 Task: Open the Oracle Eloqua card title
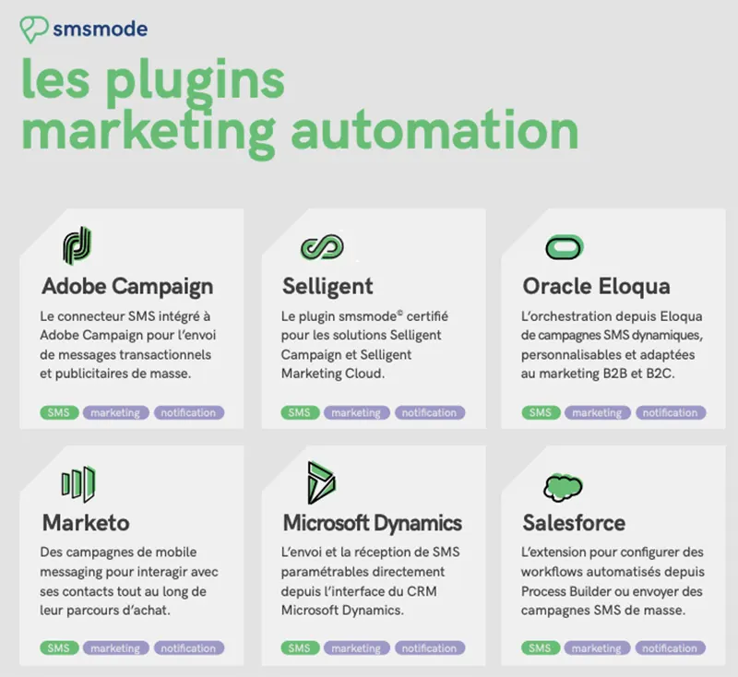tap(596, 286)
